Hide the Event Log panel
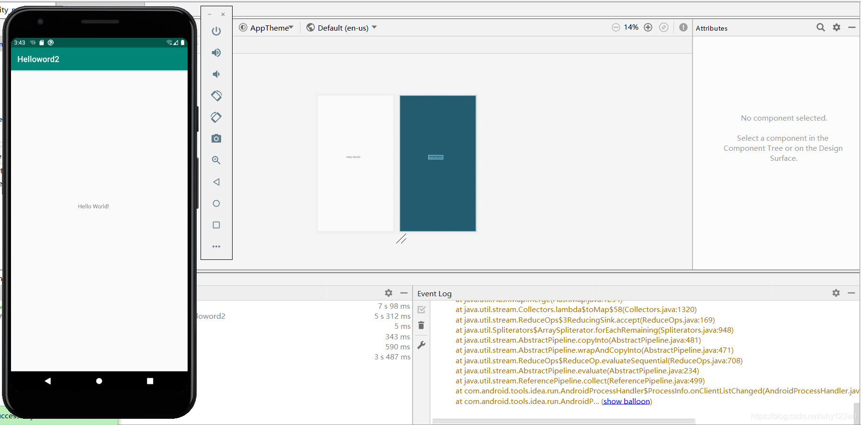The height and width of the screenshot is (425, 861). pos(851,293)
